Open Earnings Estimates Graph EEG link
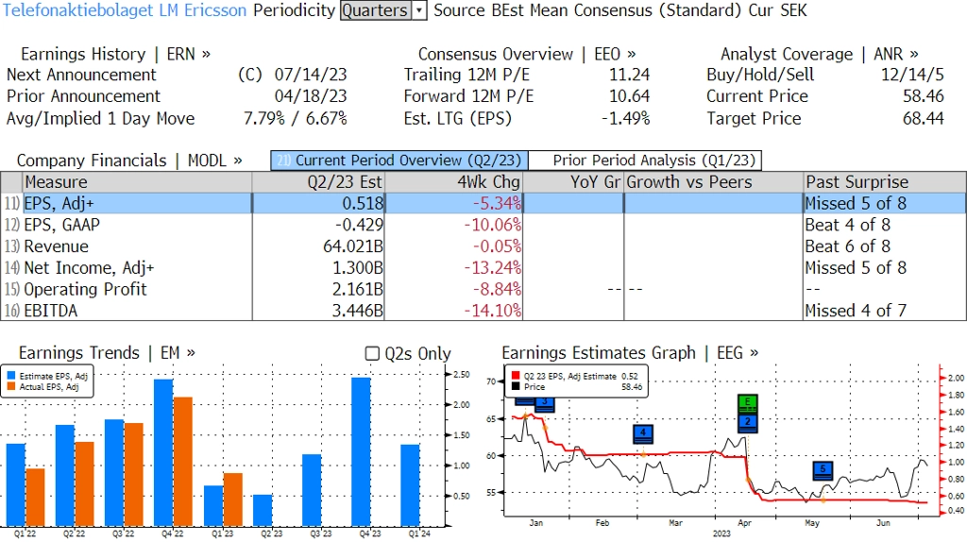967x542 pixels. [630, 353]
